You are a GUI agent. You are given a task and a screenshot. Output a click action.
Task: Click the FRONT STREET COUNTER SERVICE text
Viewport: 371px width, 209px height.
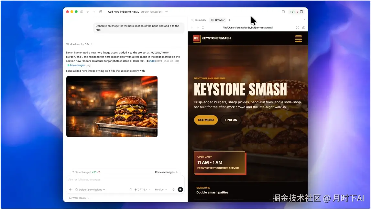(x=218, y=168)
